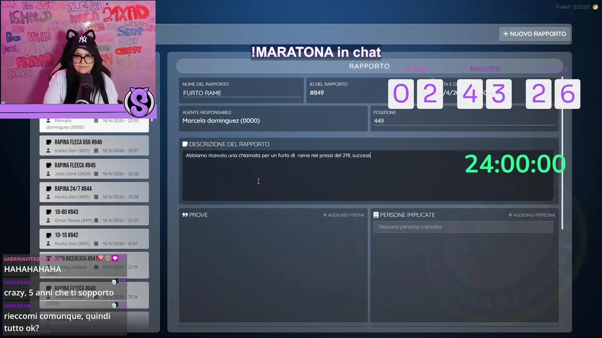Click the note icon of report #846
The height and width of the screenshot is (338, 602).
tap(48, 142)
